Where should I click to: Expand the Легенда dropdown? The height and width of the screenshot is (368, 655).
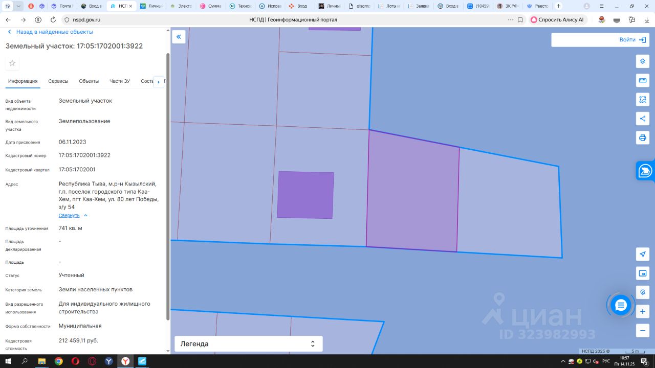pyautogui.click(x=249, y=344)
